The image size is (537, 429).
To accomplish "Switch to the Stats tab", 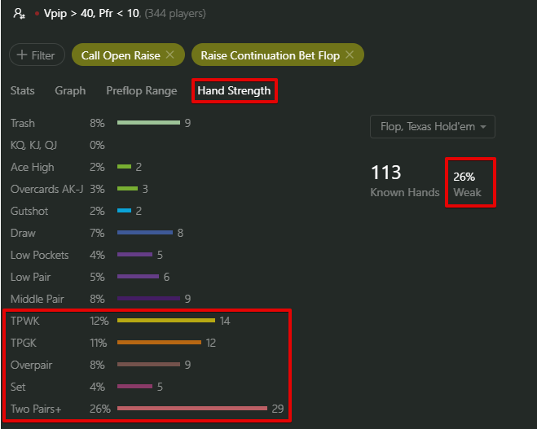I will pos(23,90).
